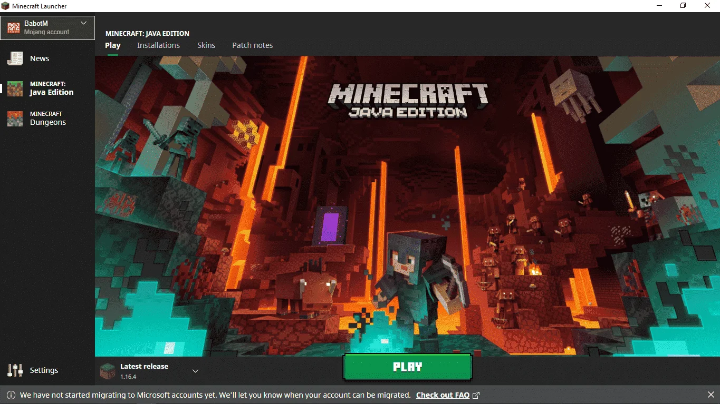
Task: Open the Patch notes tab
Action: click(253, 45)
